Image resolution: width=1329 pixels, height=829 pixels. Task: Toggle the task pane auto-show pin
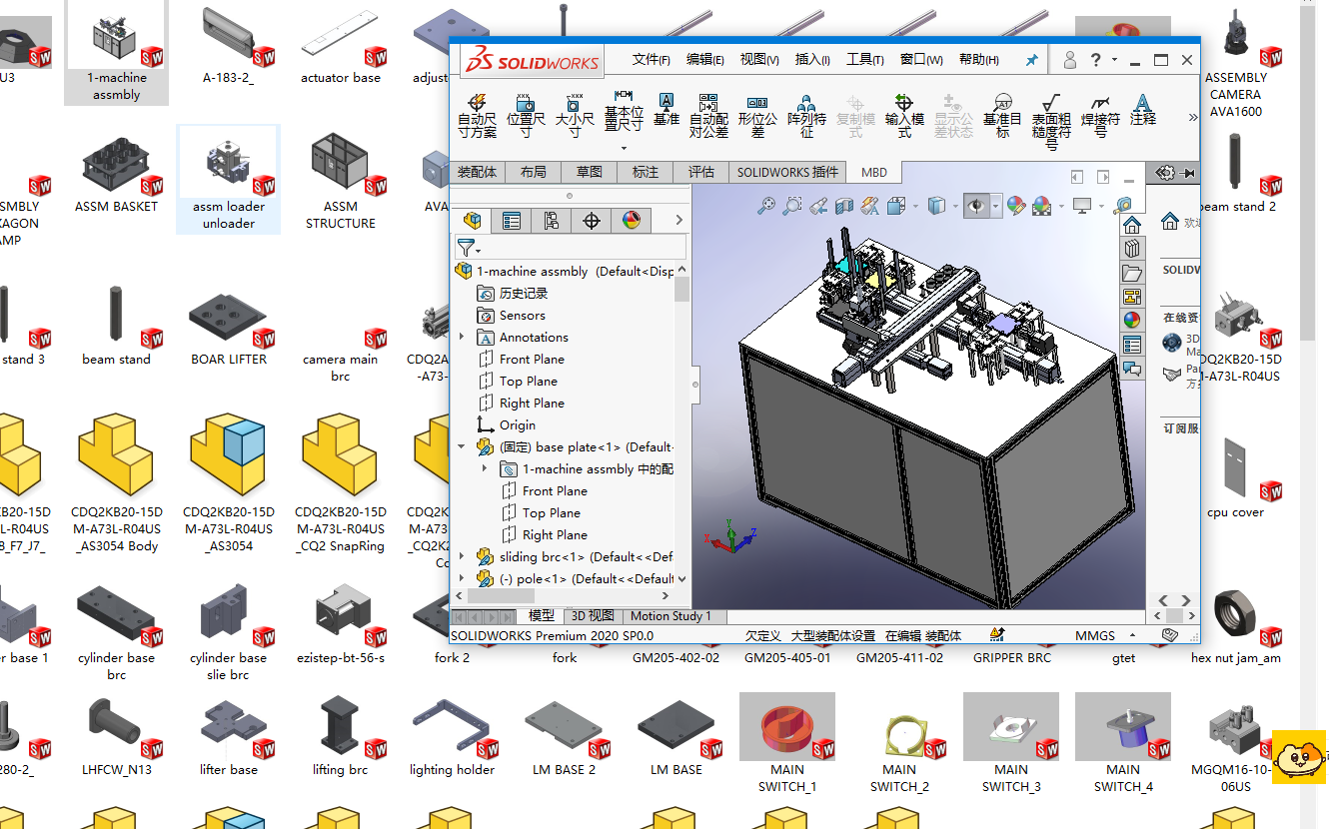click(x=1188, y=173)
